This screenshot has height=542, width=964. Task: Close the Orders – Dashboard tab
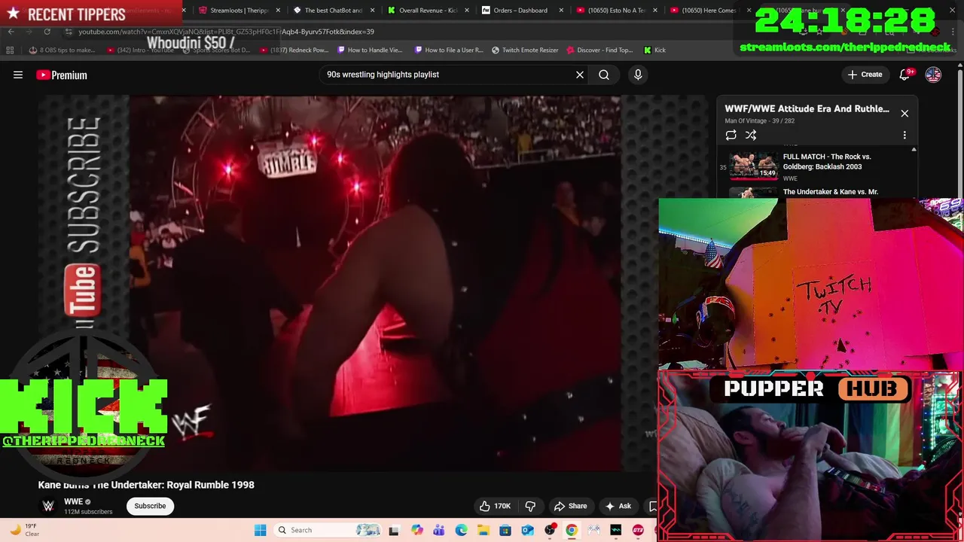pyautogui.click(x=561, y=11)
